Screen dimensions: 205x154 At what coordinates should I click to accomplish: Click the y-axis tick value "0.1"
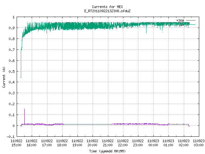[12, 115]
